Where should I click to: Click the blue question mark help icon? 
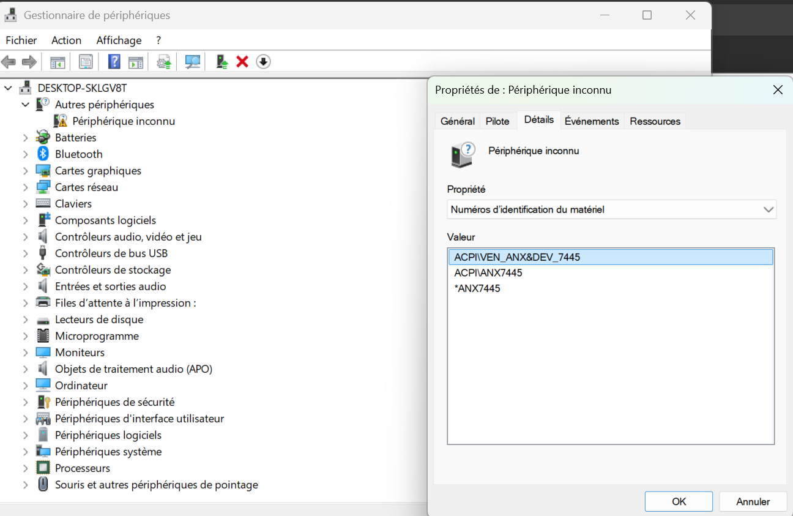(x=114, y=62)
